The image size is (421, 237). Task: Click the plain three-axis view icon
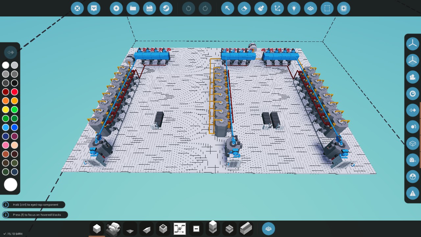[x=412, y=44]
